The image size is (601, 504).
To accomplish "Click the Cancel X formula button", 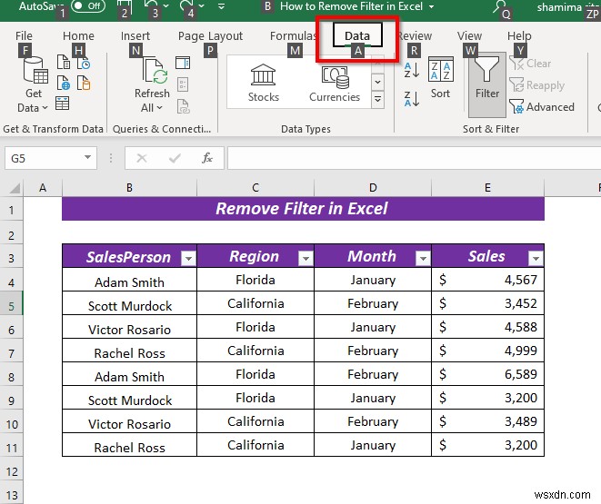I will [142, 158].
